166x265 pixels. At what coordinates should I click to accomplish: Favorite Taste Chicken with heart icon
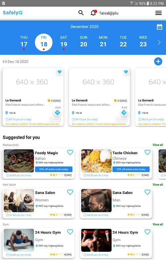[147, 152]
